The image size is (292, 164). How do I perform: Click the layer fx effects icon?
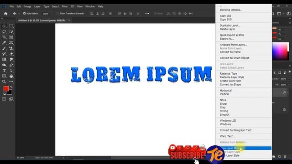(284, 92)
